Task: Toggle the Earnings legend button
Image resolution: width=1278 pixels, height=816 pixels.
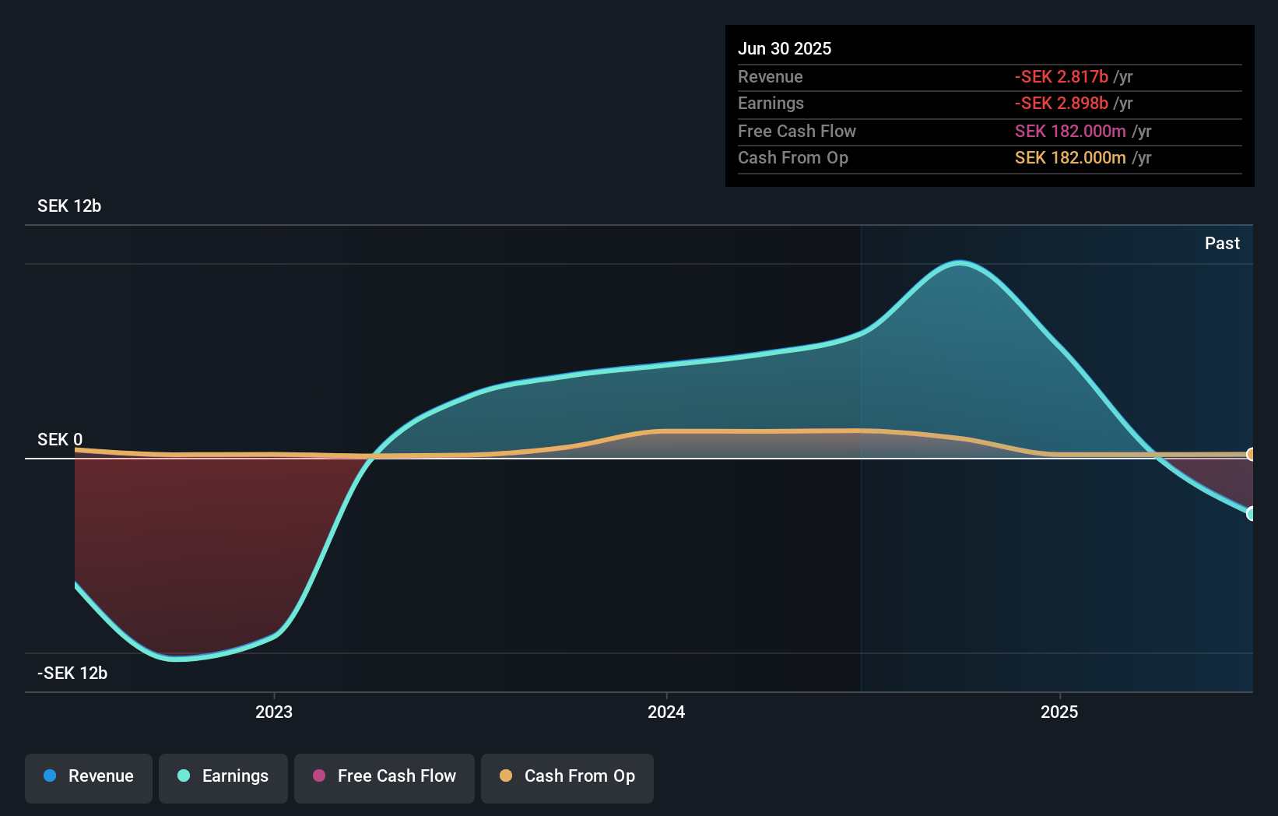Action: [x=223, y=778]
